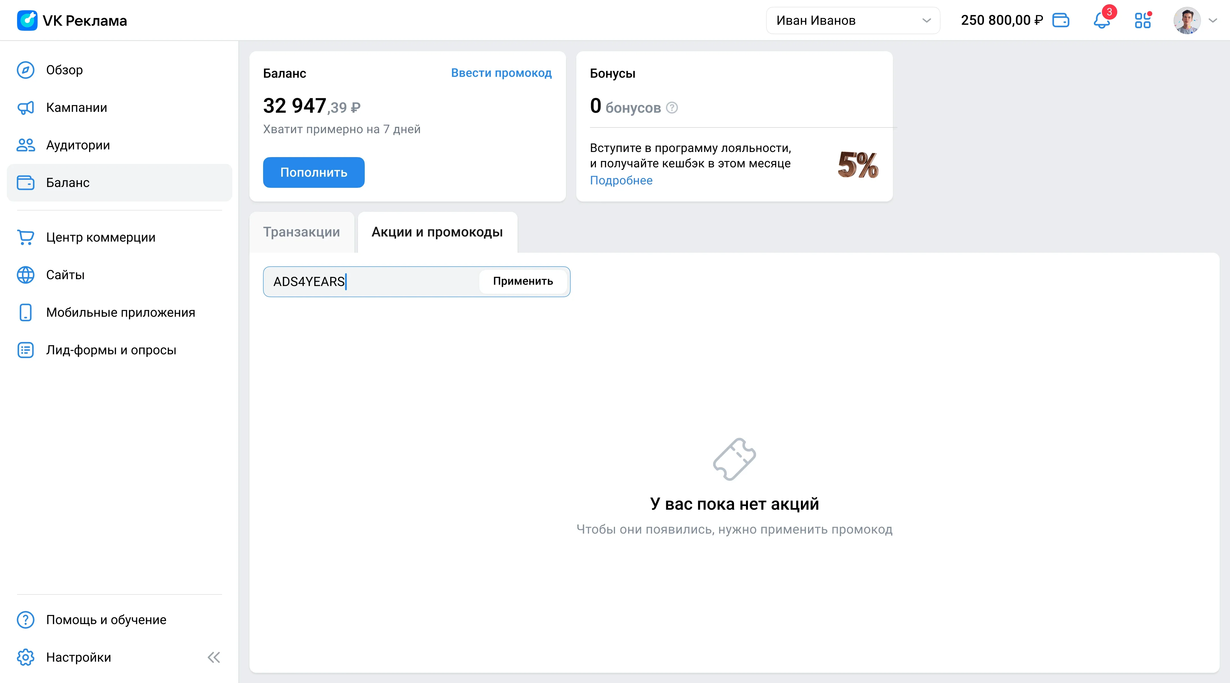Click the Подробнее loyalty program link
The height and width of the screenshot is (683, 1230).
pos(621,180)
